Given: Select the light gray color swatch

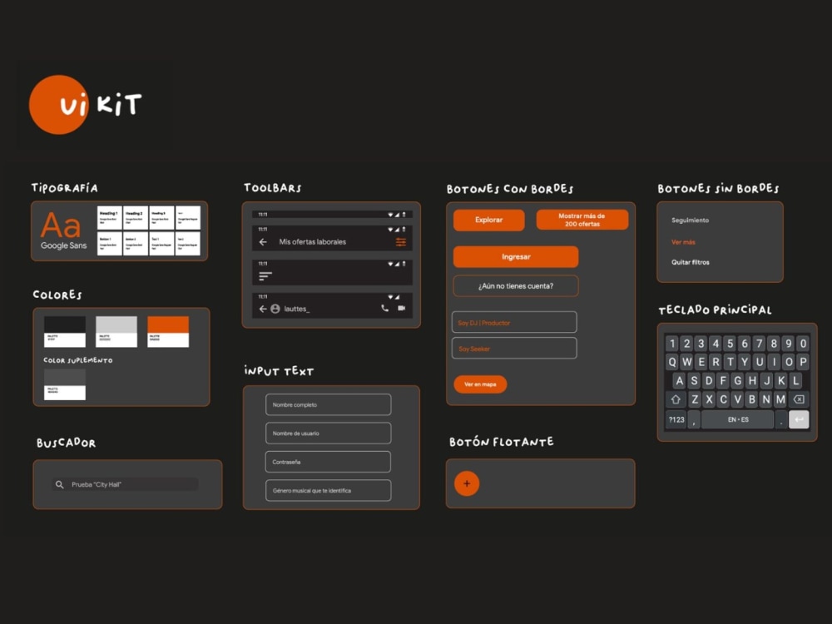Looking at the screenshot, I should click(x=116, y=332).
